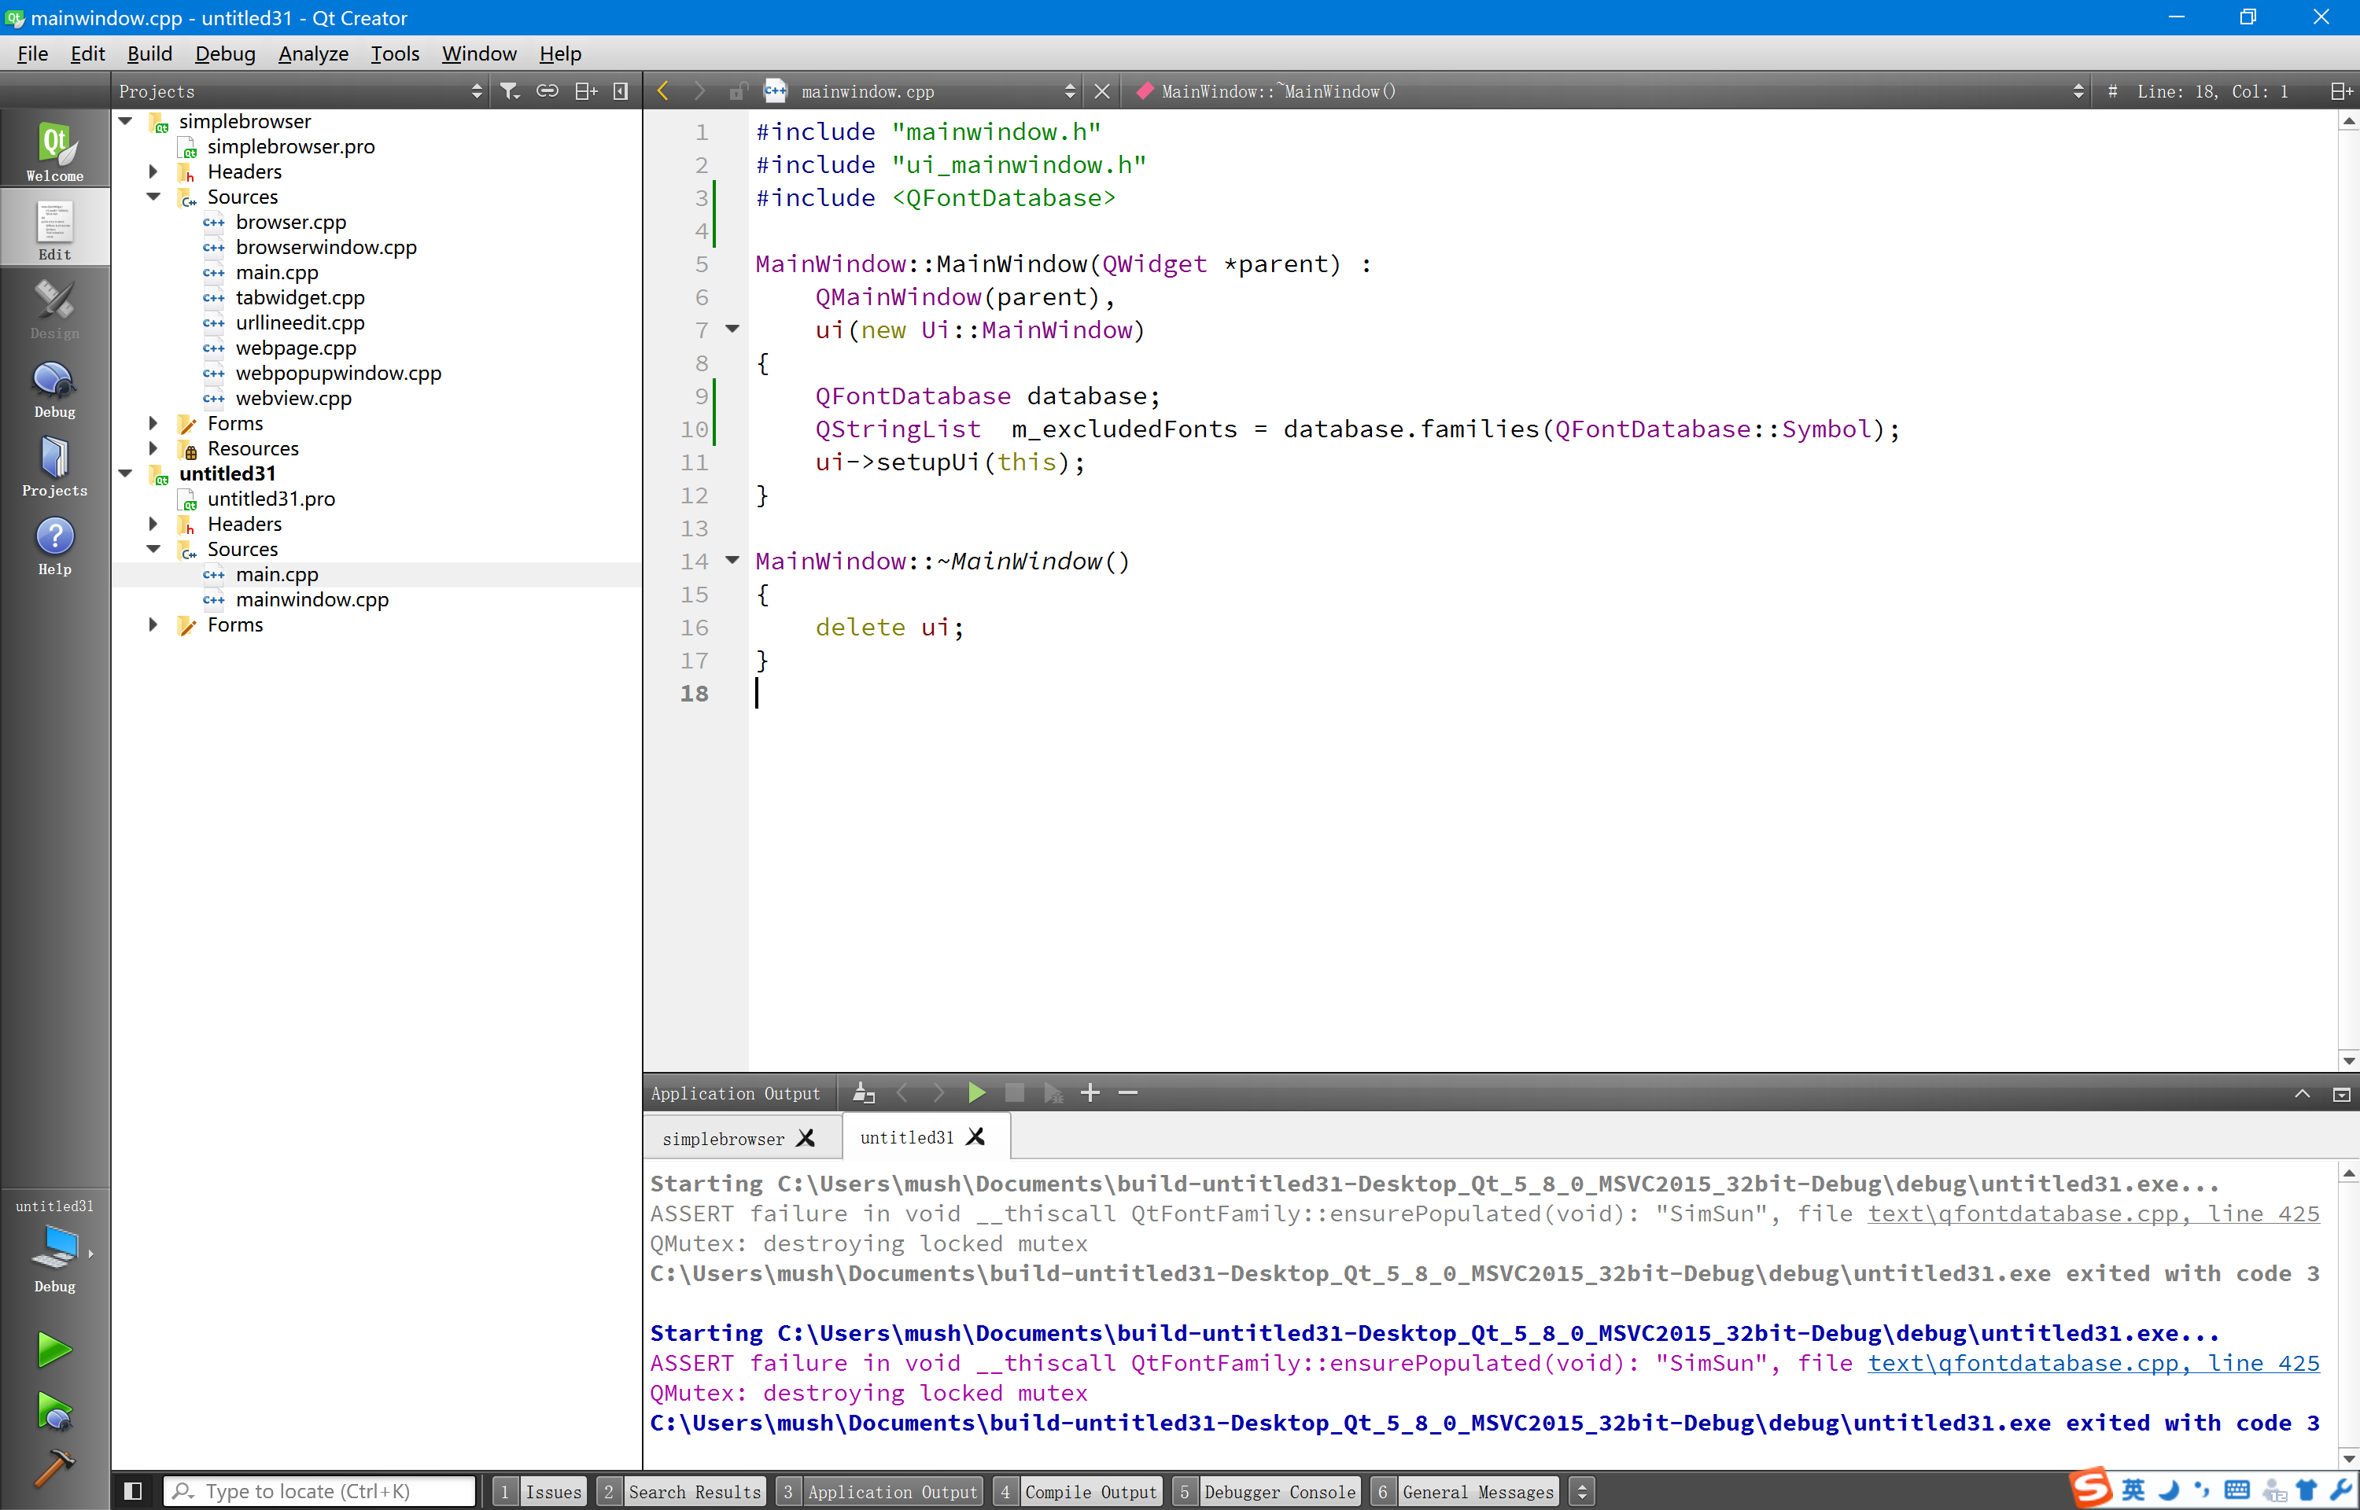The height and width of the screenshot is (1510, 2360).
Task: Expand untitled31 Forms folder
Action: (x=153, y=624)
